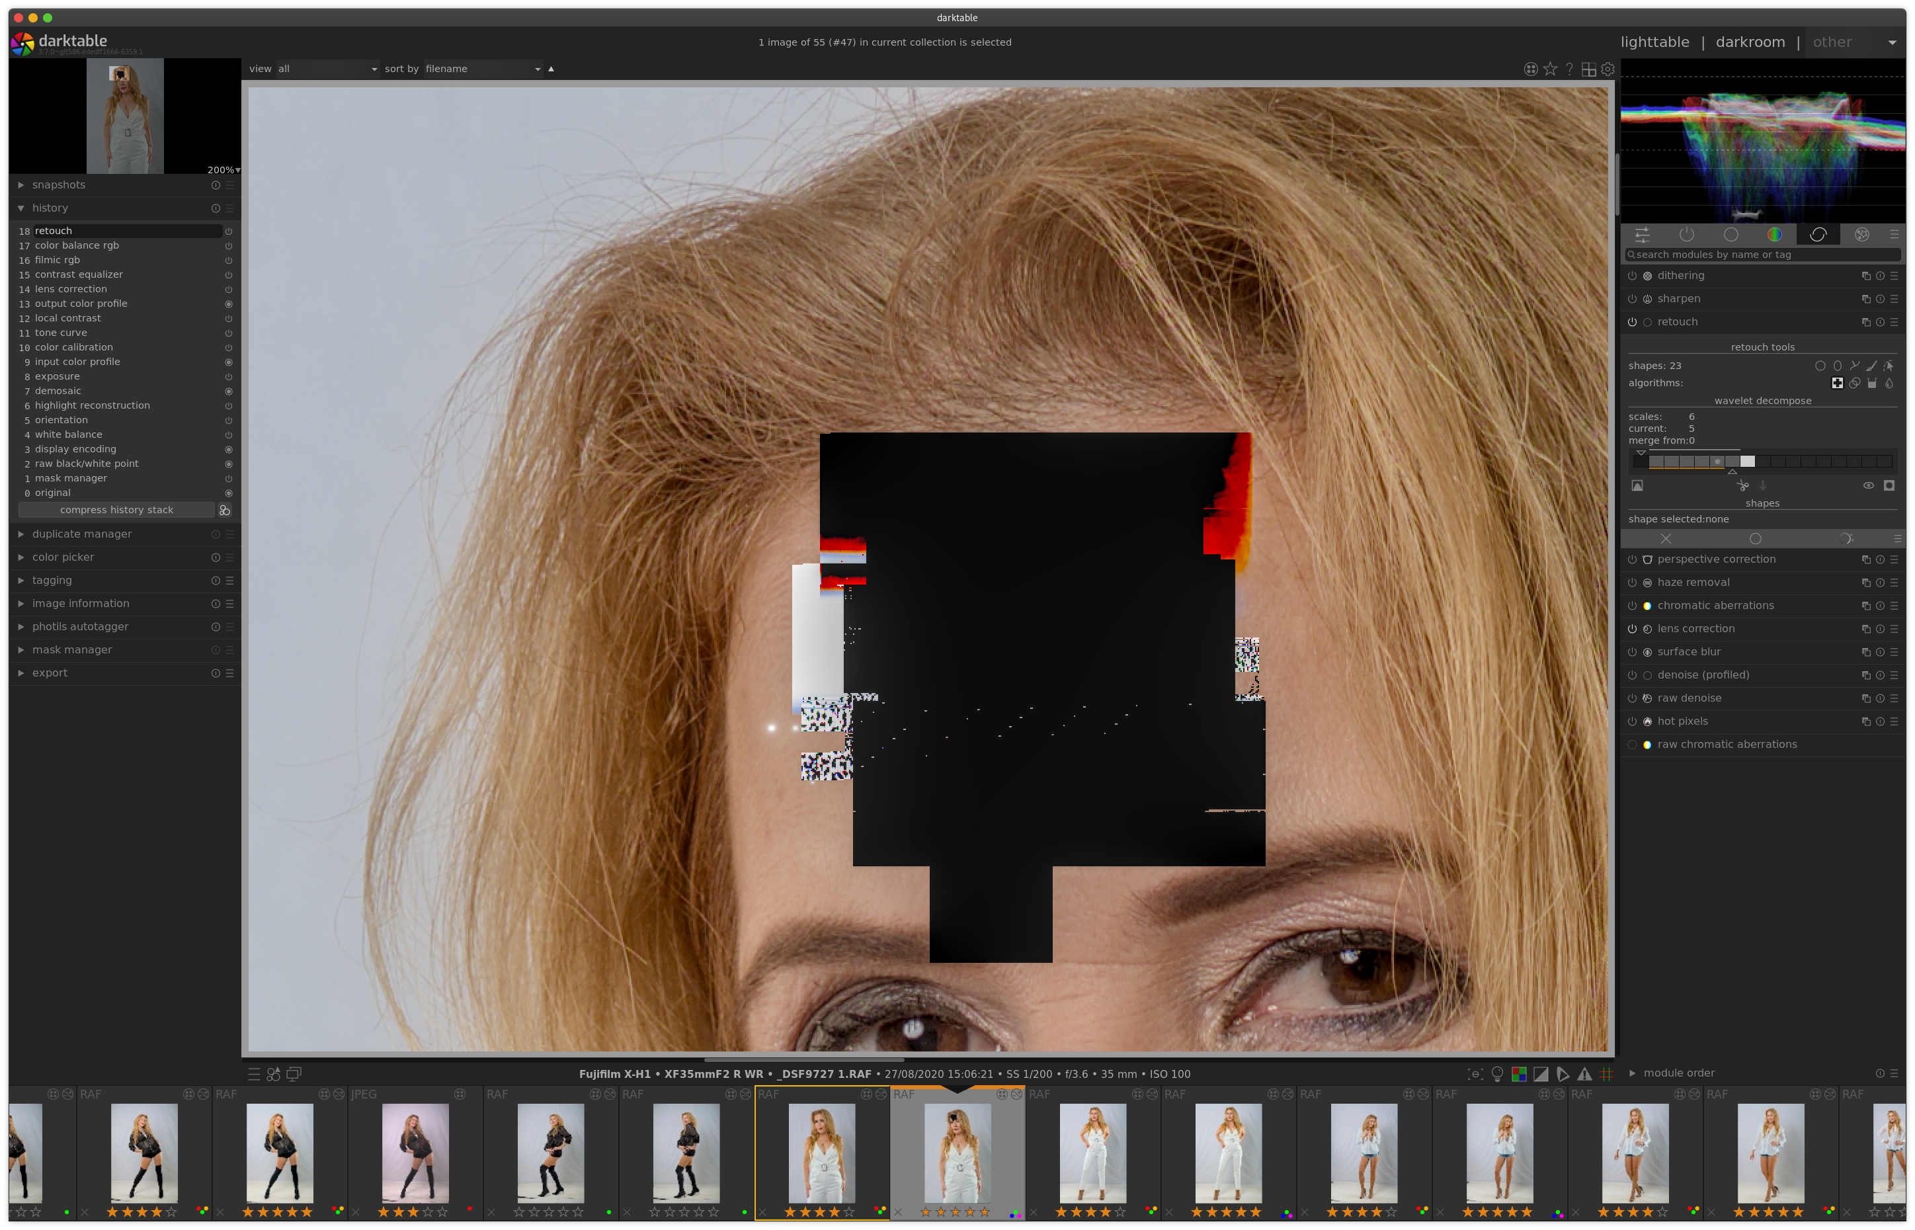Toggle display masks eye icon
This screenshot has width=1915, height=1230.
pyautogui.click(x=1869, y=485)
